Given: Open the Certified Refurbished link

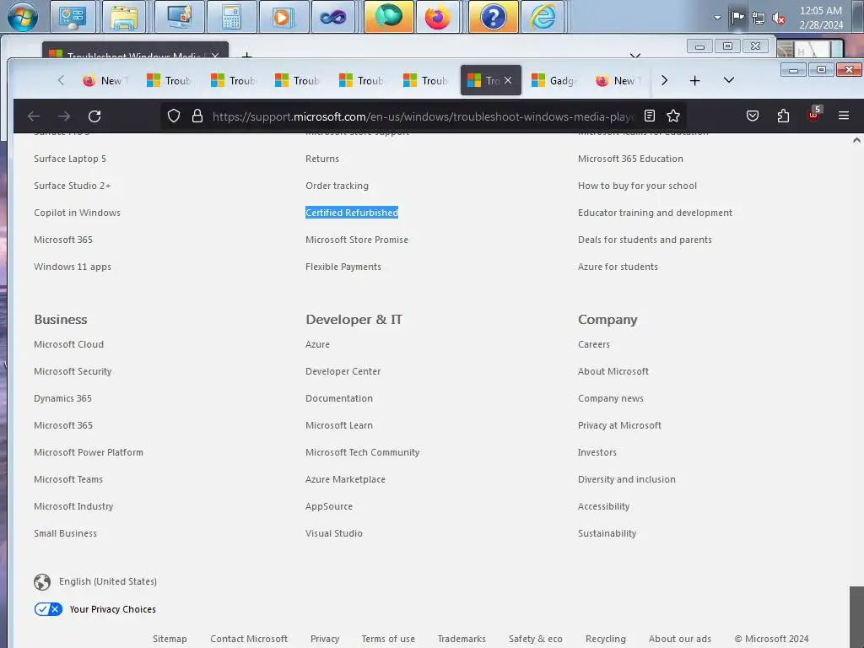Looking at the screenshot, I should click(x=352, y=213).
